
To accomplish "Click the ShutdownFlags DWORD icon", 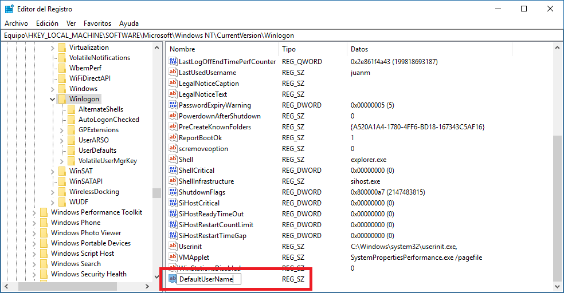I will click(x=173, y=192).
